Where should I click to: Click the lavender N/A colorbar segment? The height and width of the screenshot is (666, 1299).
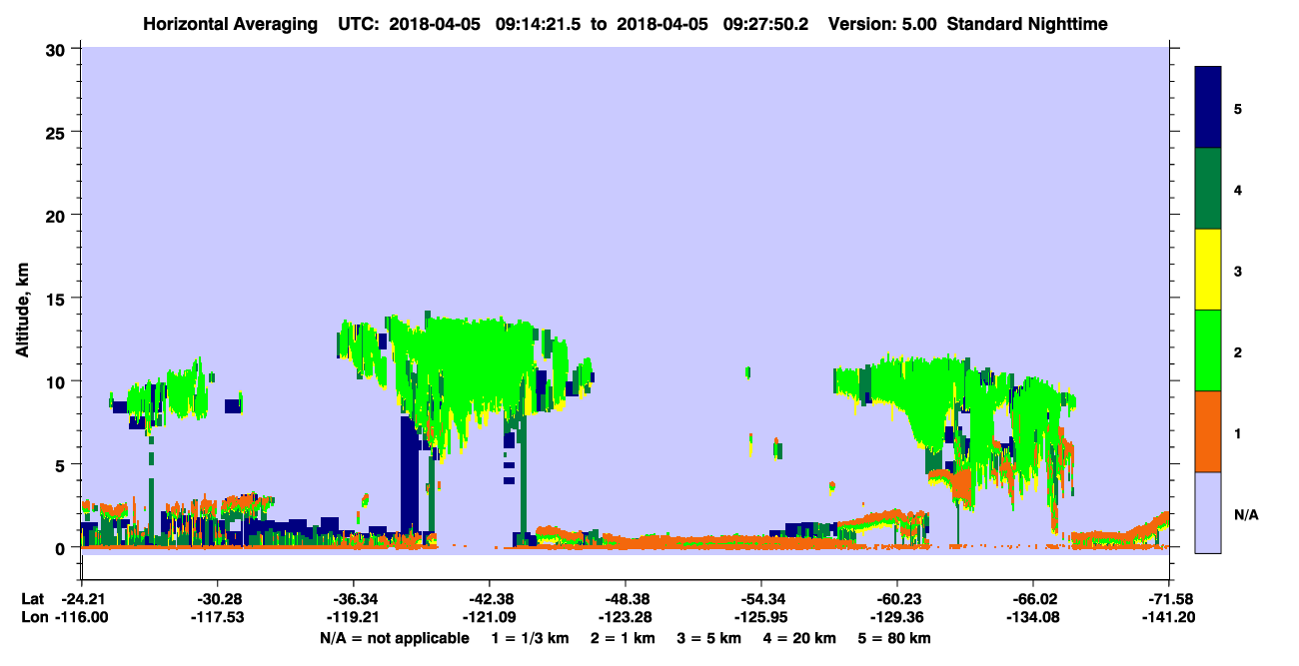(1208, 512)
